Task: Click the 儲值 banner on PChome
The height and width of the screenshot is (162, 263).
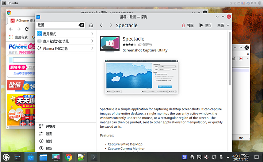Action: tap(21, 86)
